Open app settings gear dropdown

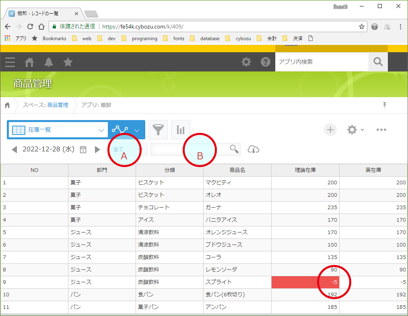355,130
